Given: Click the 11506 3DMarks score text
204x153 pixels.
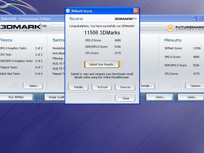Looking at the screenshot, I should point(102,33).
